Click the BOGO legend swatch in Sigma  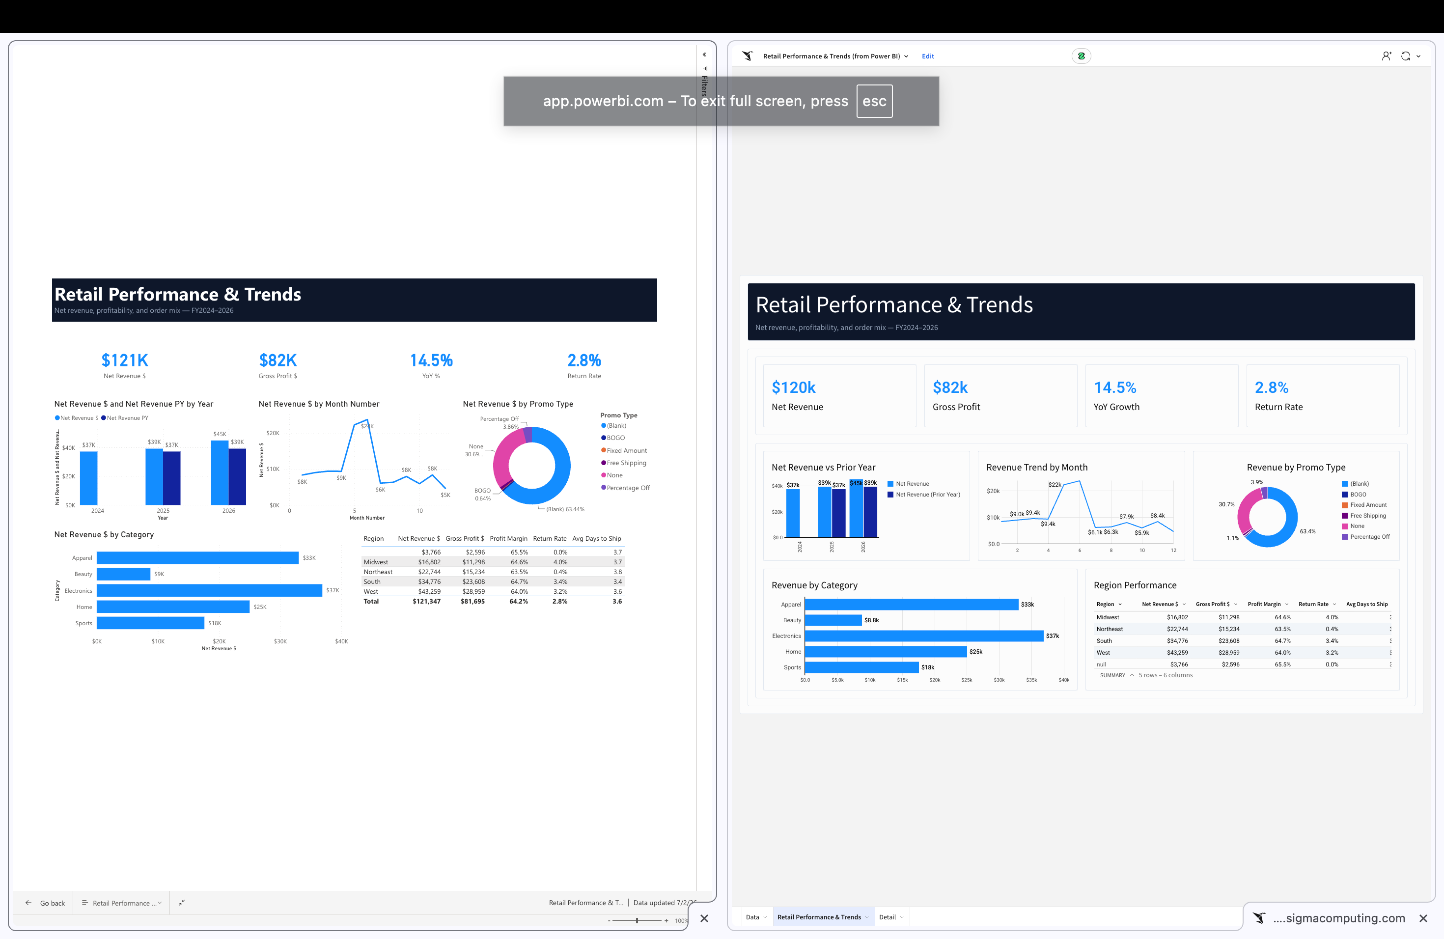tap(1344, 495)
